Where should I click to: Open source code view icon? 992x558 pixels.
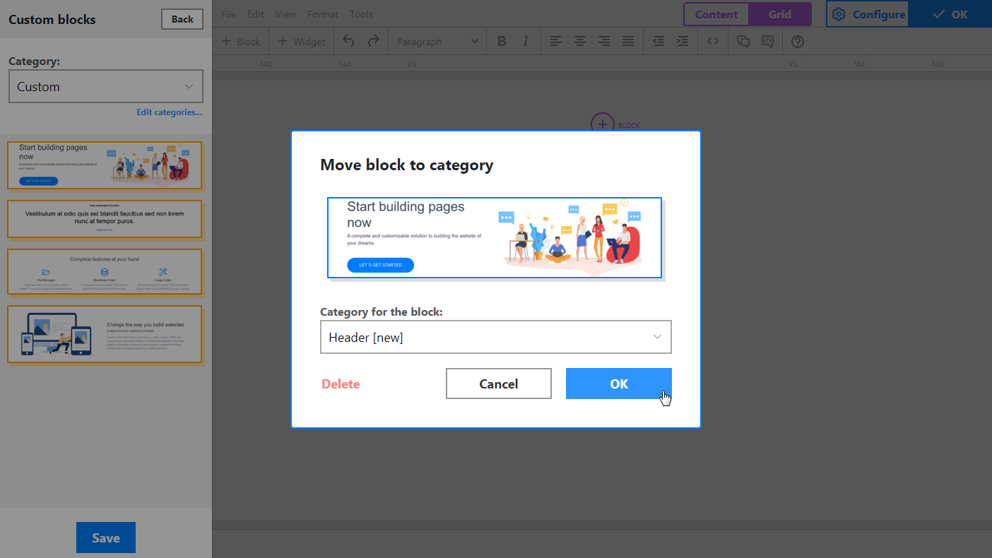pos(713,41)
